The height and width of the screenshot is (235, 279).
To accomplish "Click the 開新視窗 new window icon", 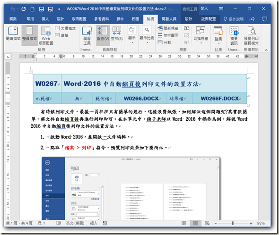I will (168, 28).
